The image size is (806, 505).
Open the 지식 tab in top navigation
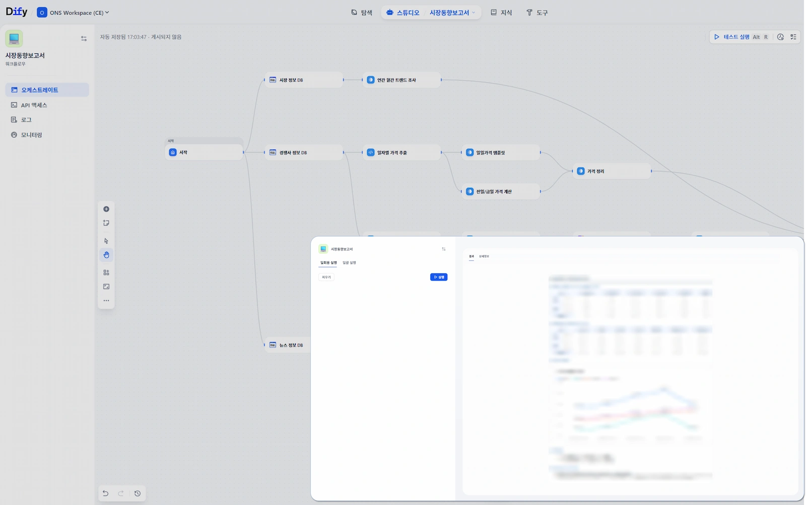[501, 13]
